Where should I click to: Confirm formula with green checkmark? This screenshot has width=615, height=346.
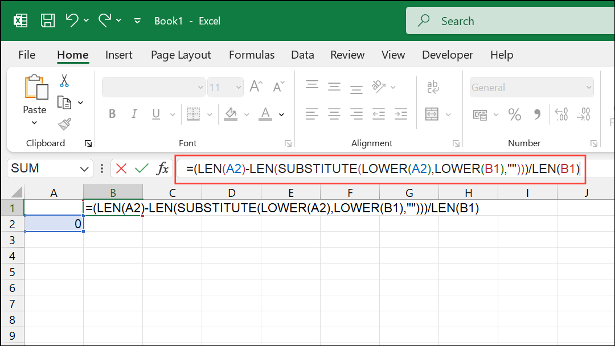[142, 168]
